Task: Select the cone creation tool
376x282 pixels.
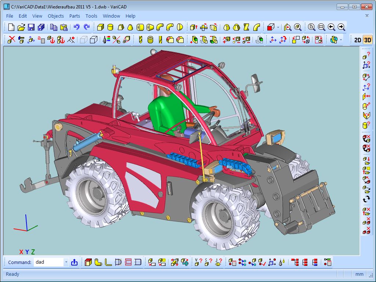Action: pos(131,27)
